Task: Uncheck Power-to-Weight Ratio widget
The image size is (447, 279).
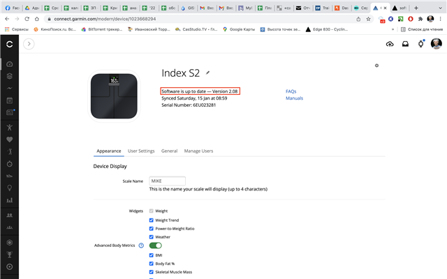Action: tap(151, 229)
